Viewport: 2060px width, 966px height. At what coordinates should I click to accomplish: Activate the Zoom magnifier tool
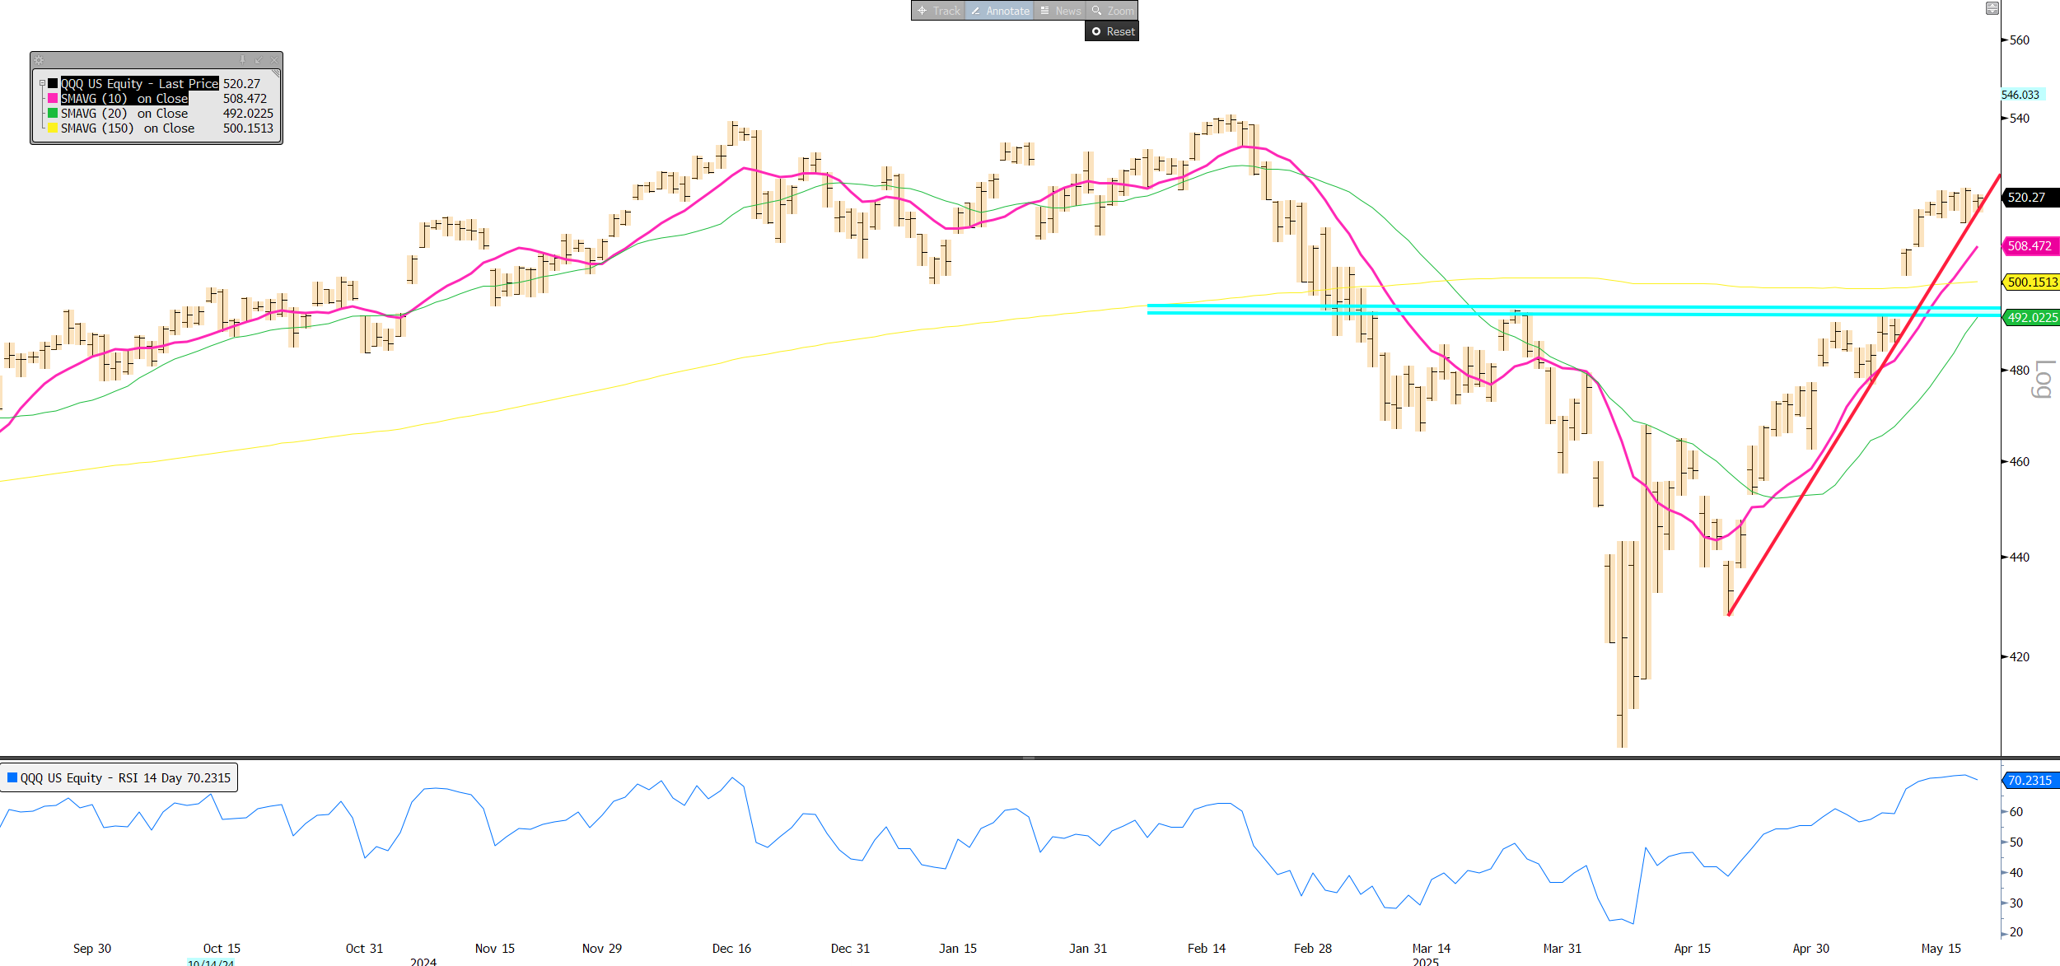click(1112, 11)
